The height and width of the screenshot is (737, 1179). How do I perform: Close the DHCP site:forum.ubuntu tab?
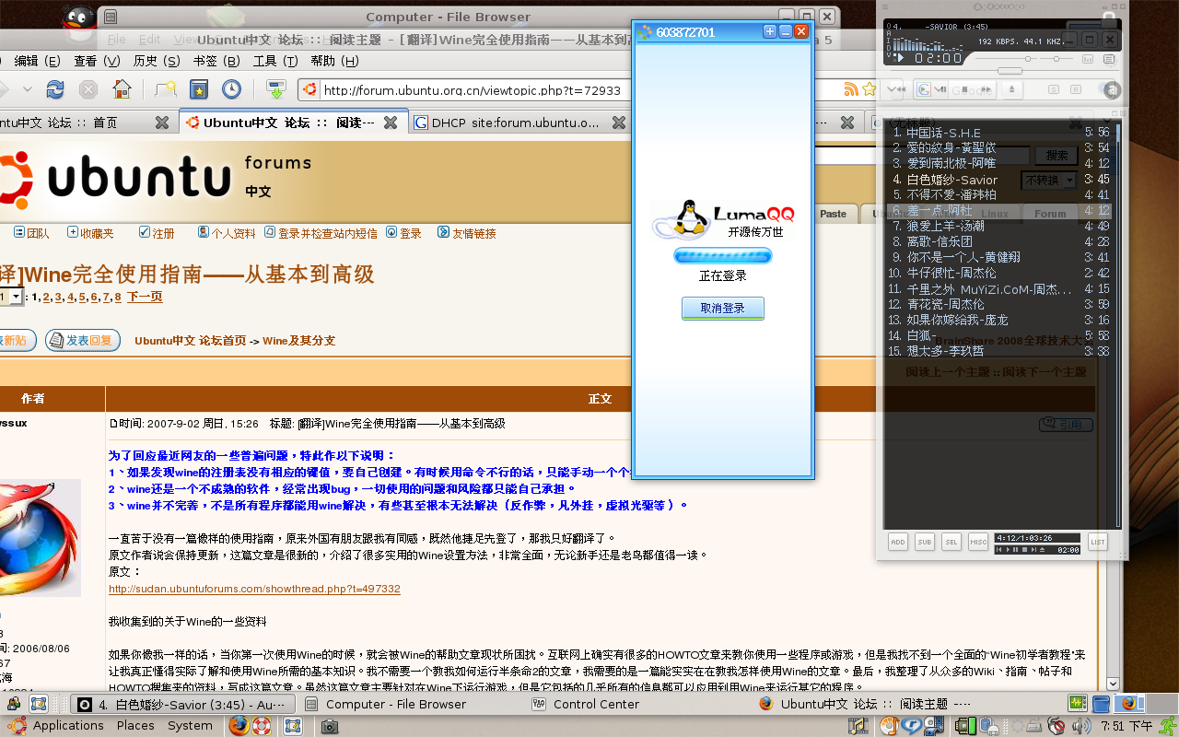pos(619,123)
